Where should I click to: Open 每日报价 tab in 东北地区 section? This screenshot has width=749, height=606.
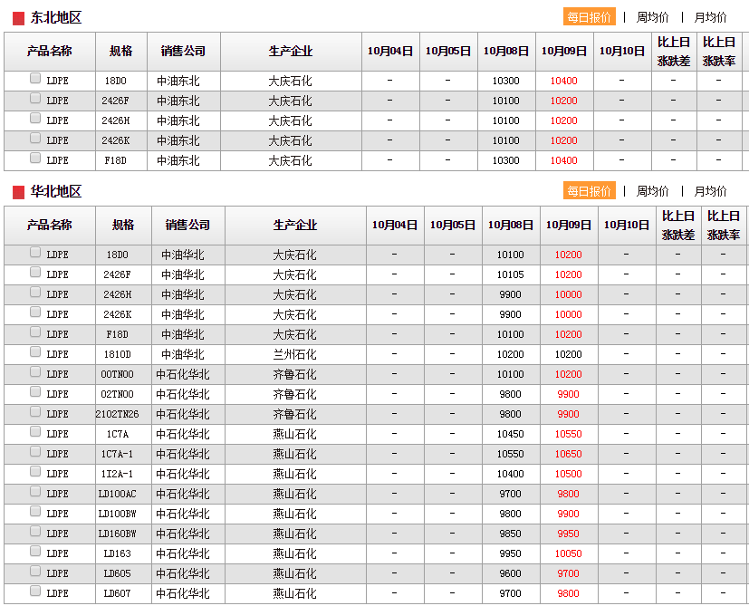click(x=589, y=17)
